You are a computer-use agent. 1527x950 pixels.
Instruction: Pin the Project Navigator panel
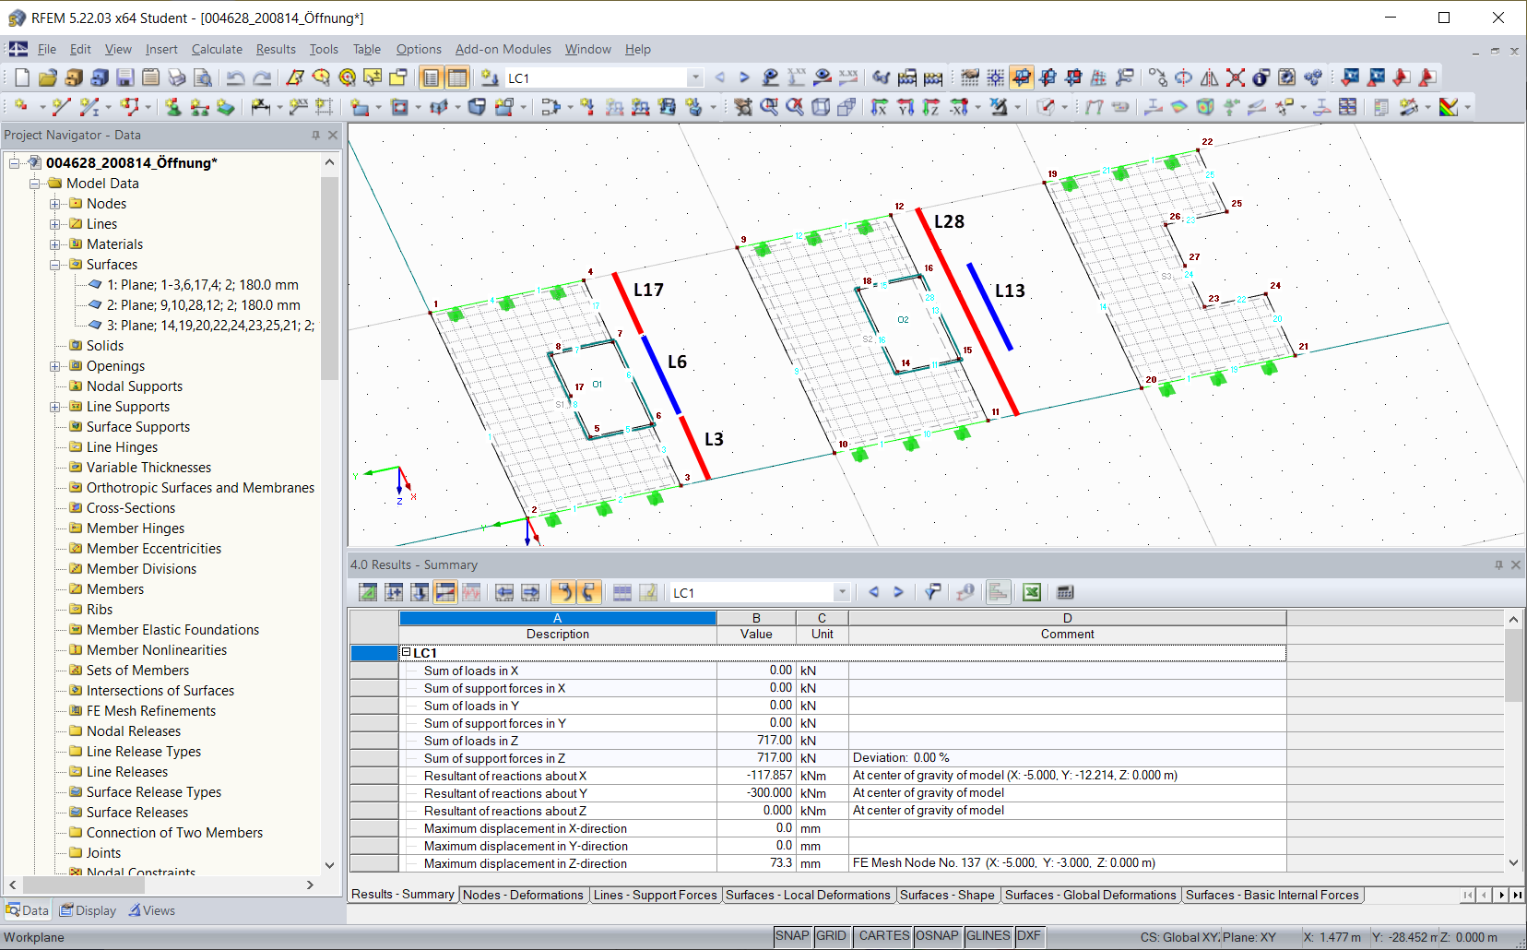pos(315,135)
